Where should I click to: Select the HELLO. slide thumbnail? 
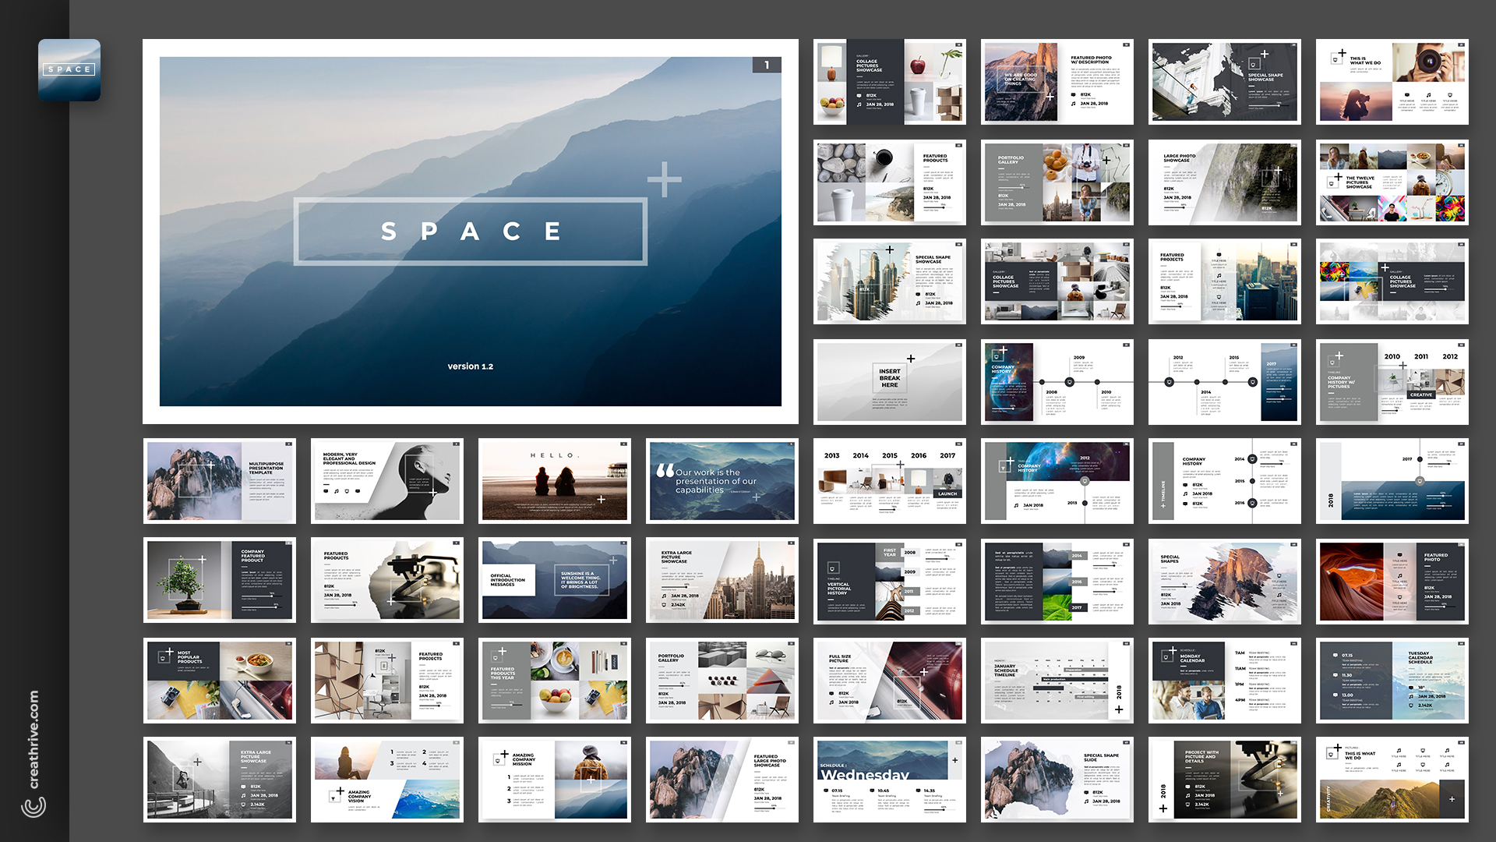point(554,481)
